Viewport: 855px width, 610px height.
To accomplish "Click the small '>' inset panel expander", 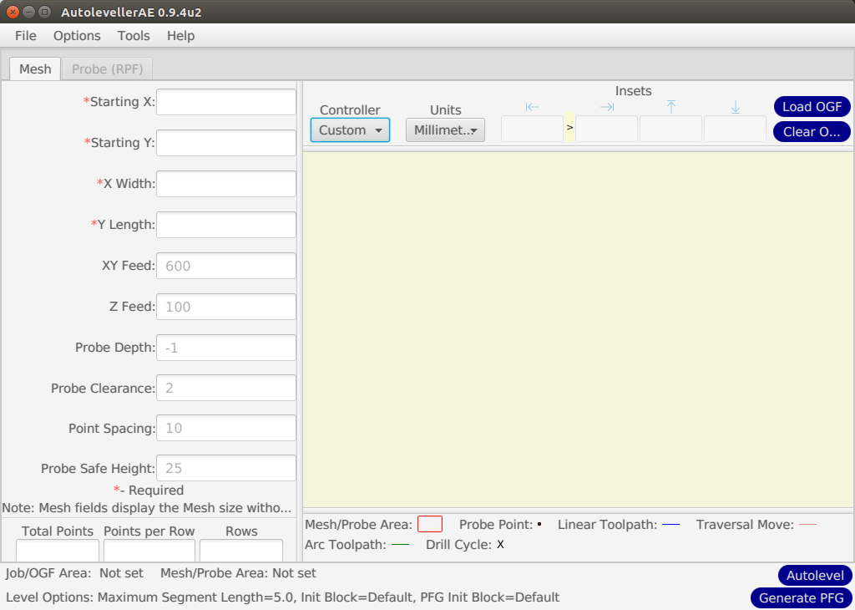I will point(569,128).
